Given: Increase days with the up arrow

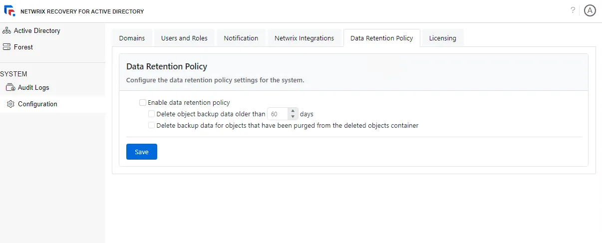Looking at the screenshot, I should tap(294, 111).
